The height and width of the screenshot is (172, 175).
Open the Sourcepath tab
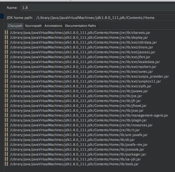pos(33,26)
